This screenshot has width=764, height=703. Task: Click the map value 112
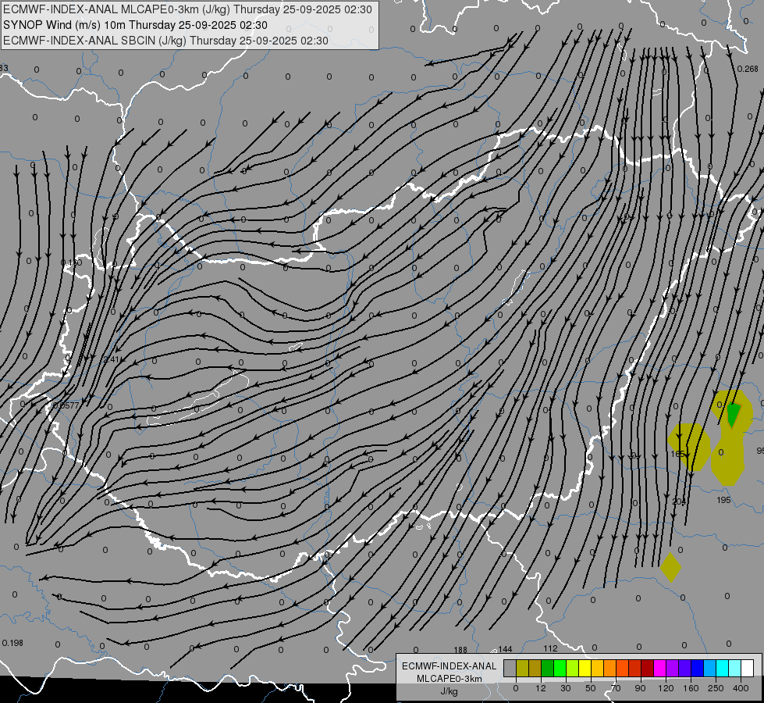point(550,648)
